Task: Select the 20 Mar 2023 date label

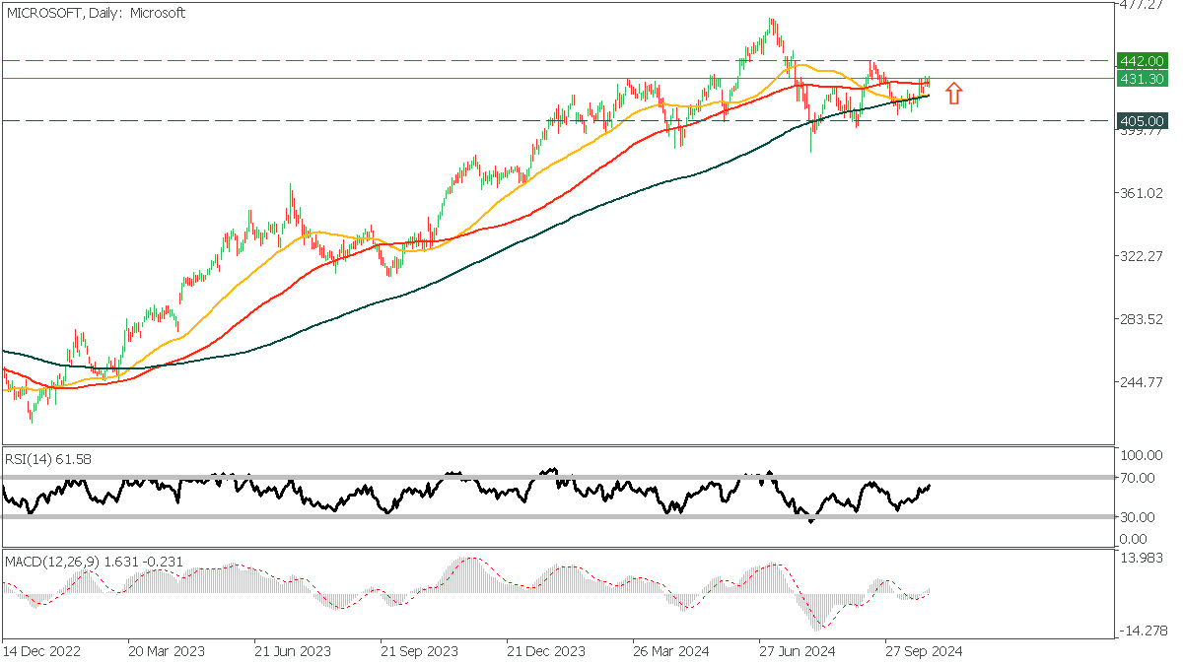Action: pos(167,652)
